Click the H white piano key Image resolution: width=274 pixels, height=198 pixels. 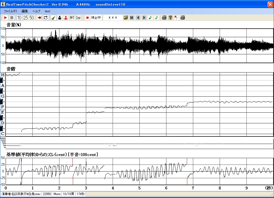point(3,75)
